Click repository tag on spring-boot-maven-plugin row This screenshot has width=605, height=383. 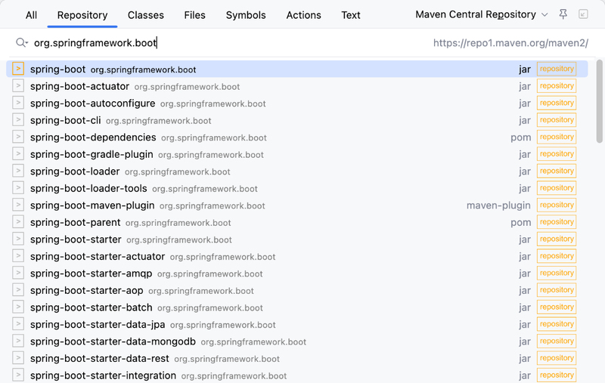pos(557,205)
